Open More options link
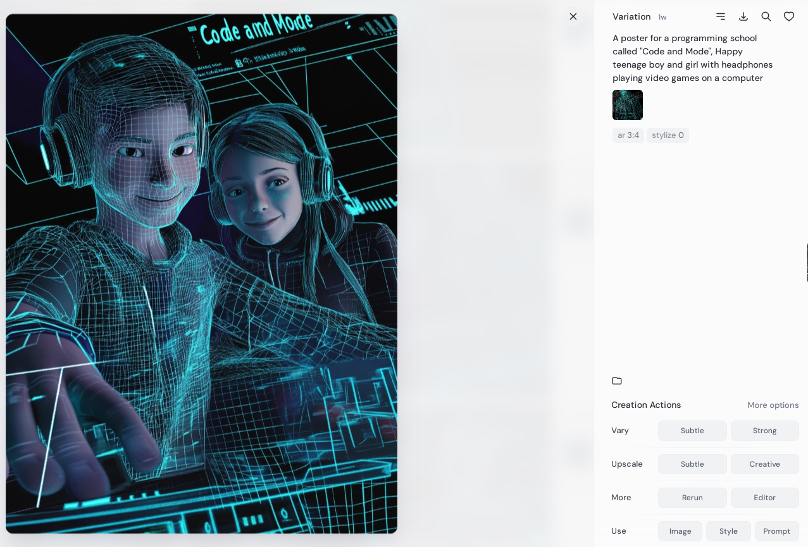The image size is (808, 547). [773, 405]
